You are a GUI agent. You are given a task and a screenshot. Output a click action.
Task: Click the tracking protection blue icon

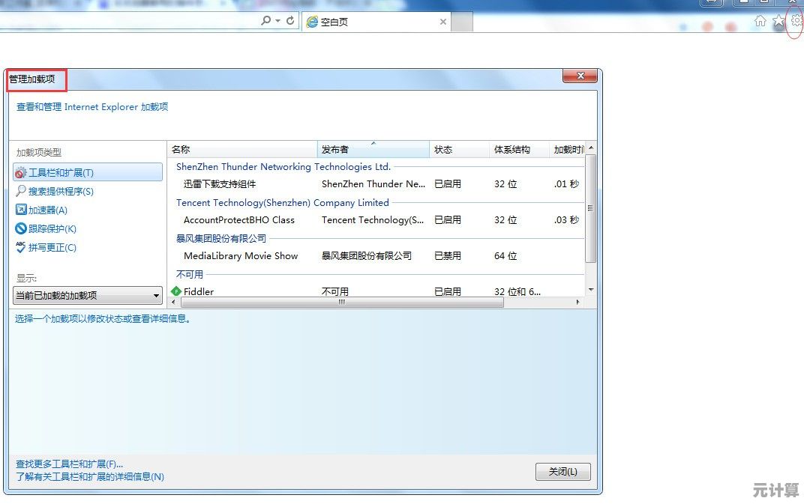coord(20,228)
